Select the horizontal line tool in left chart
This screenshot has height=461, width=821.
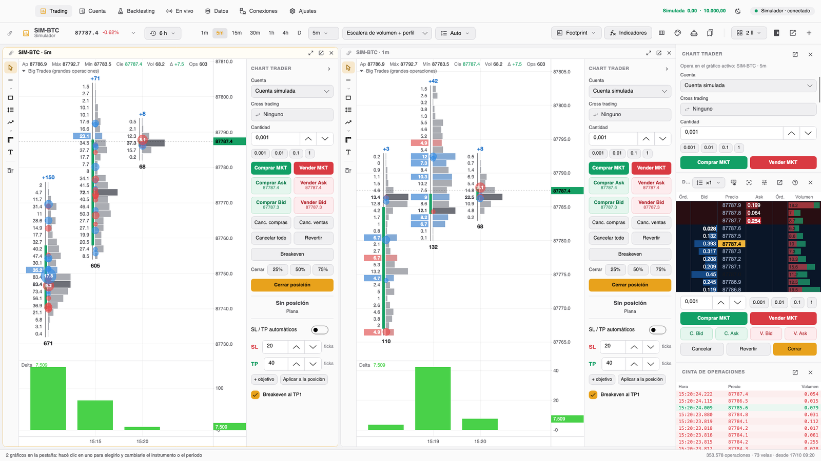tap(10, 80)
